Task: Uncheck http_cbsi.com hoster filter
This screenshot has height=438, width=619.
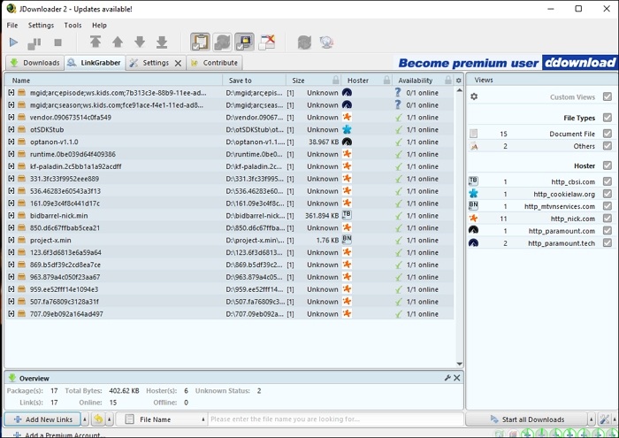Action: 608,181
